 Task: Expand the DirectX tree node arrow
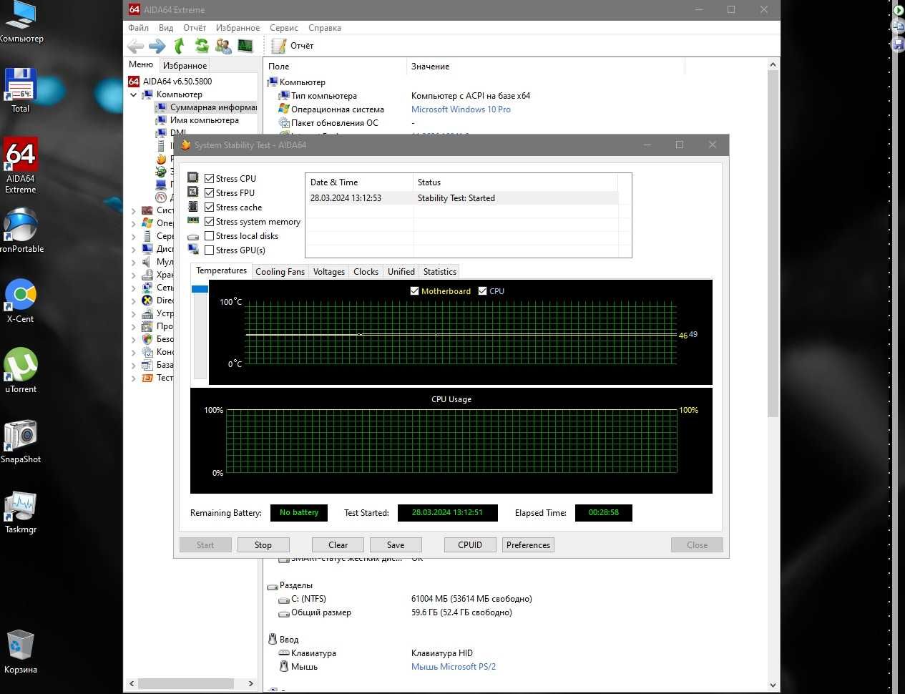pyautogui.click(x=134, y=300)
